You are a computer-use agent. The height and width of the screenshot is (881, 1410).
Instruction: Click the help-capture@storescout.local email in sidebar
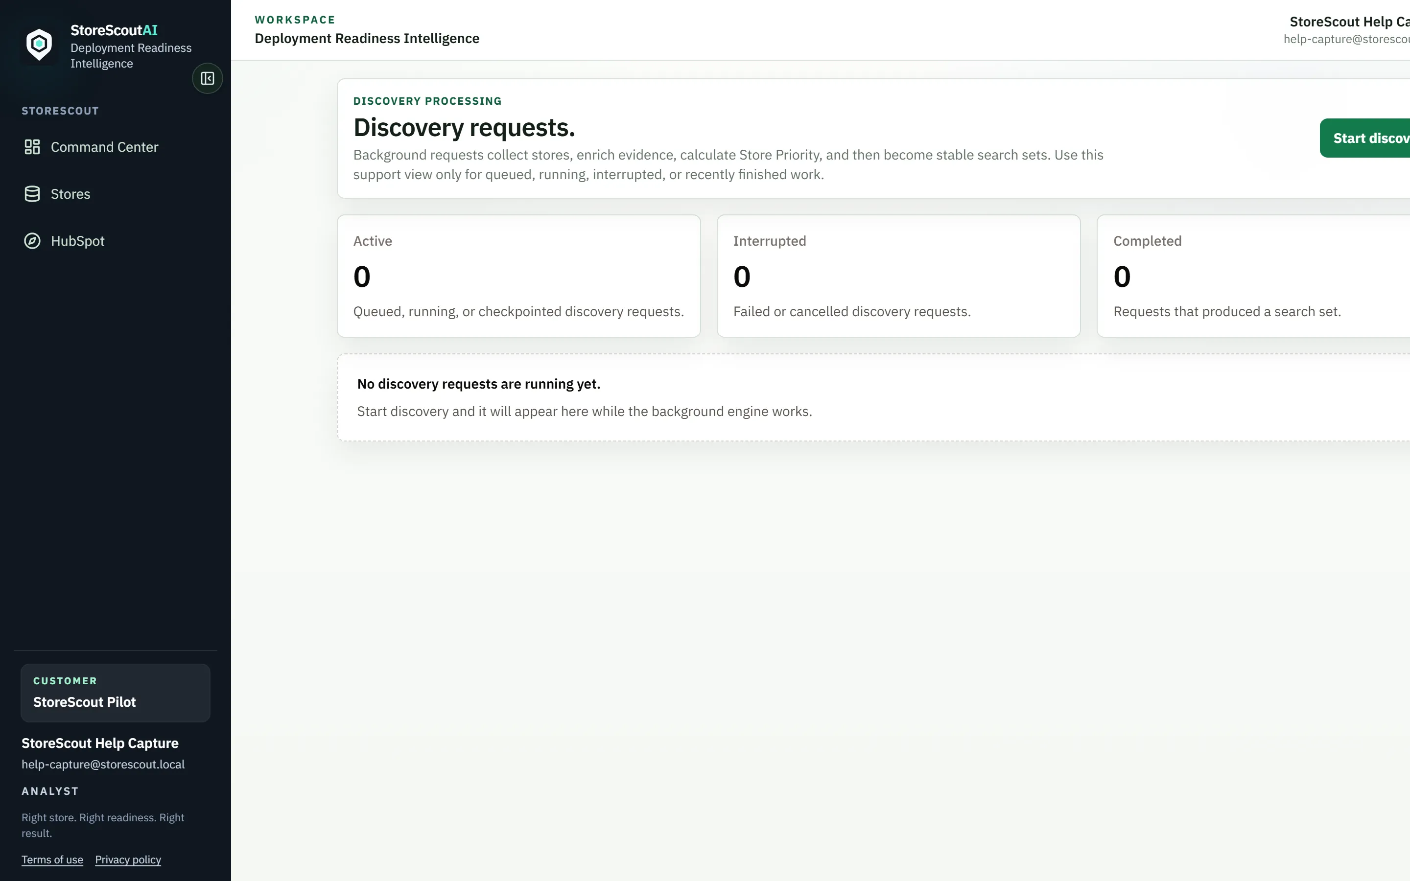[103, 764]
